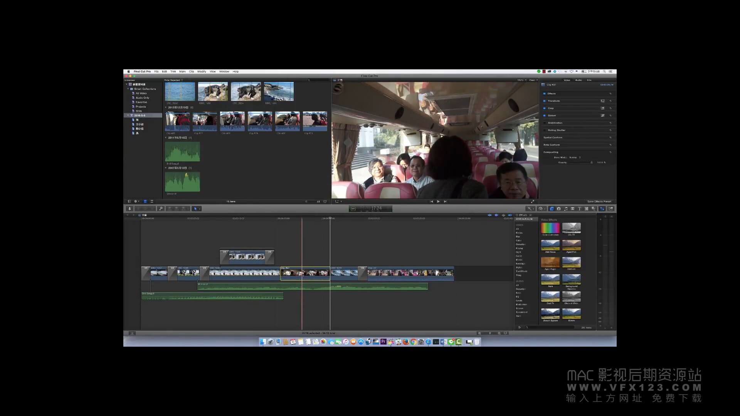740x416 pixels.
Task: Adjust the Opacity slider
Action: (x=581, y=163)
